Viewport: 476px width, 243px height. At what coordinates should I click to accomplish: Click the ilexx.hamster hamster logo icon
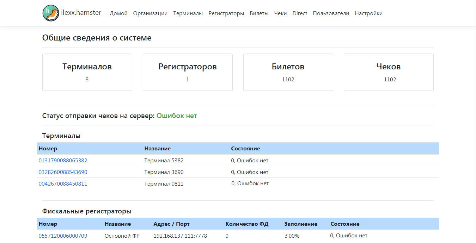tap(51, 13)
